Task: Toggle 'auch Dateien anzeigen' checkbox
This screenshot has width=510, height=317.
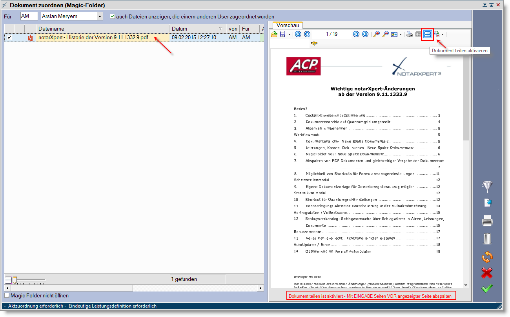Action: (x=112, y=16)
